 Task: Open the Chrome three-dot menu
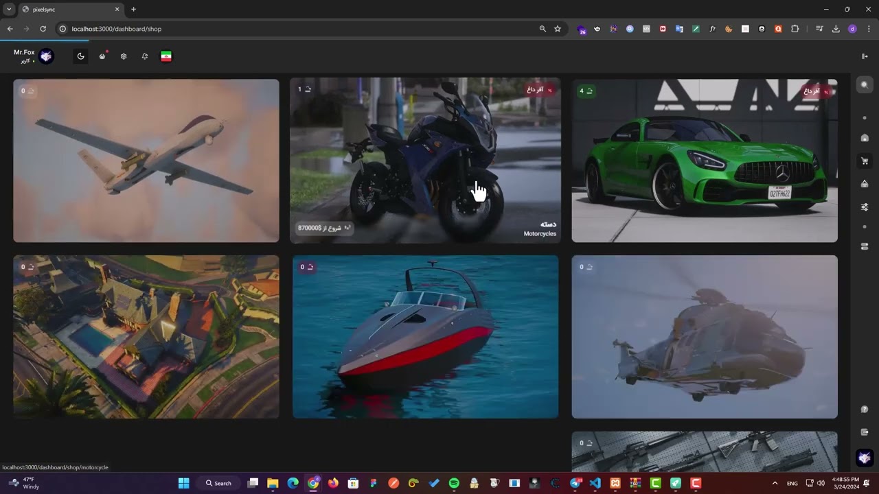tap(869, 29)
